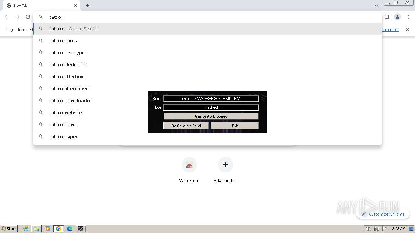Click the 8:02 AM clock
The width and height of the screenshot is (415, 233).
[398, 229]
